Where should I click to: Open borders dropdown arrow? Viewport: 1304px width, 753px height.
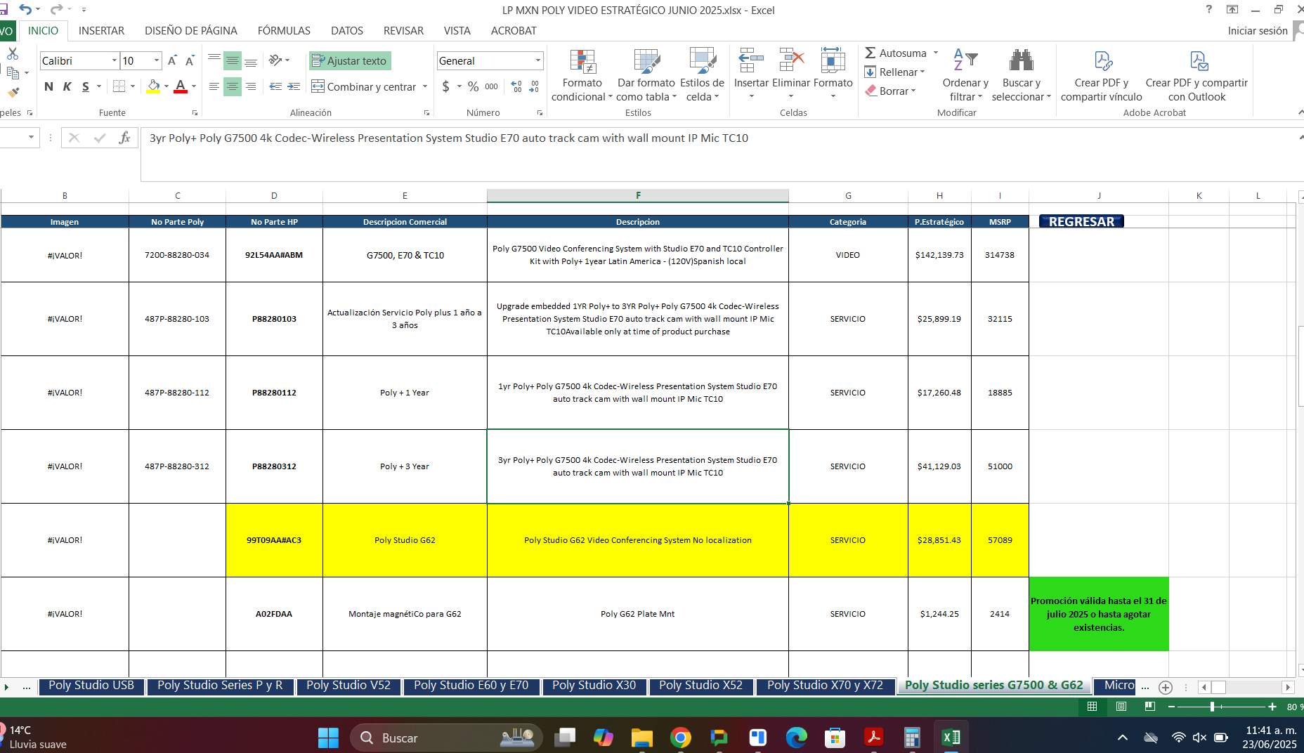133,86
